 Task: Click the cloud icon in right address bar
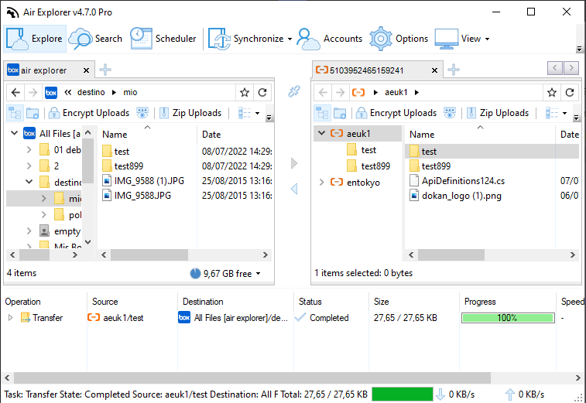coord(358,92)
